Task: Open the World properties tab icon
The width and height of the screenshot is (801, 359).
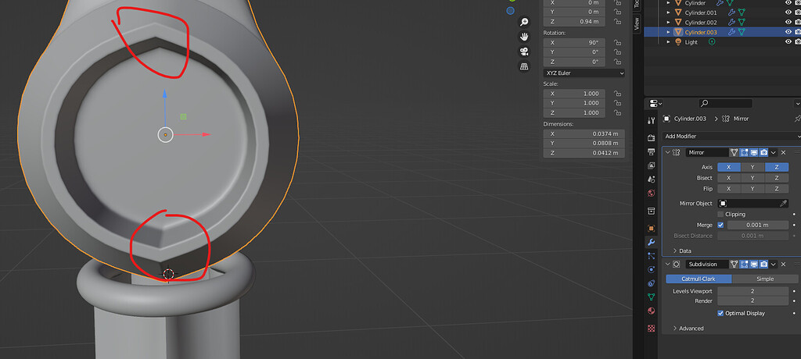Action: (x=651, y=194)
